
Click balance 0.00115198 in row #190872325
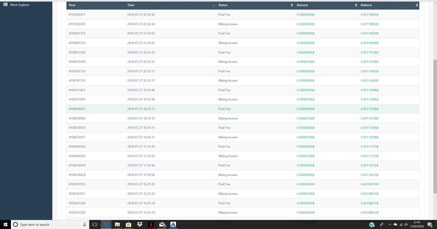(370, 62)
